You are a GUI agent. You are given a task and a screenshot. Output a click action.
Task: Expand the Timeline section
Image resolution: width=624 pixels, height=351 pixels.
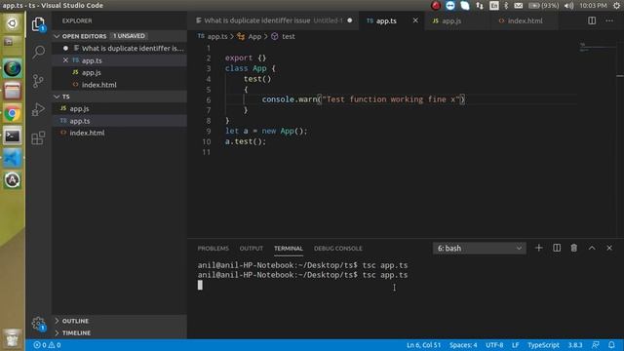point(119,332)
